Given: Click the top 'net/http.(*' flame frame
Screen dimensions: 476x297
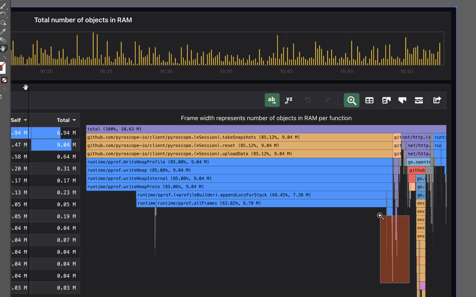Looking at the screenshot, I should (x=416, y=137).
